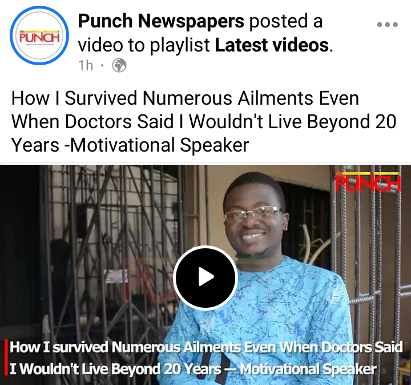
Task: Click the "Years -Motivational Speaker" headline line
Action: 130,145
